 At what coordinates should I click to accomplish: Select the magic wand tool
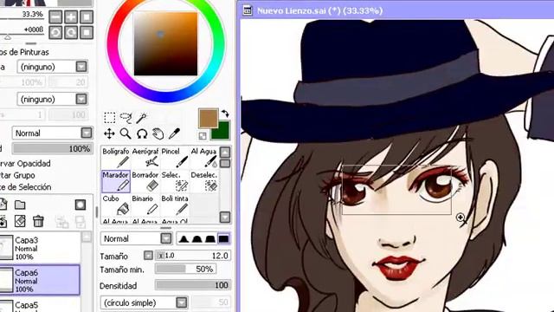[142, 118]
